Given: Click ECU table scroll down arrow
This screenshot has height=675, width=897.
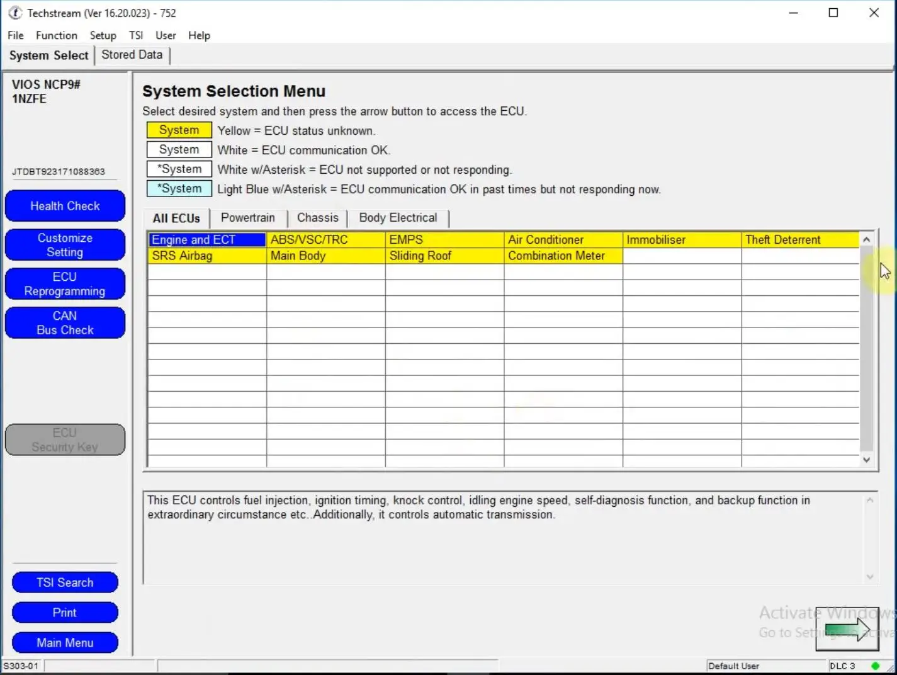Looking at the screenshot, I should (867, 460).
